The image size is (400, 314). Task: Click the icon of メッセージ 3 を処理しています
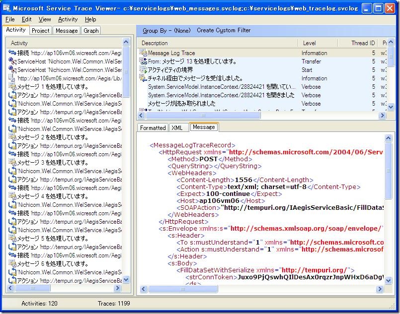(x=12, y=162)
